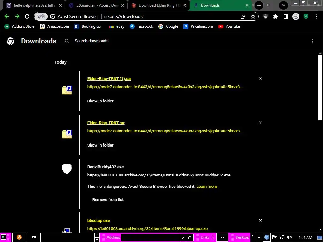Remove bbsetup.exe entry with X
The image size is (323, 242).
point(260,221)
